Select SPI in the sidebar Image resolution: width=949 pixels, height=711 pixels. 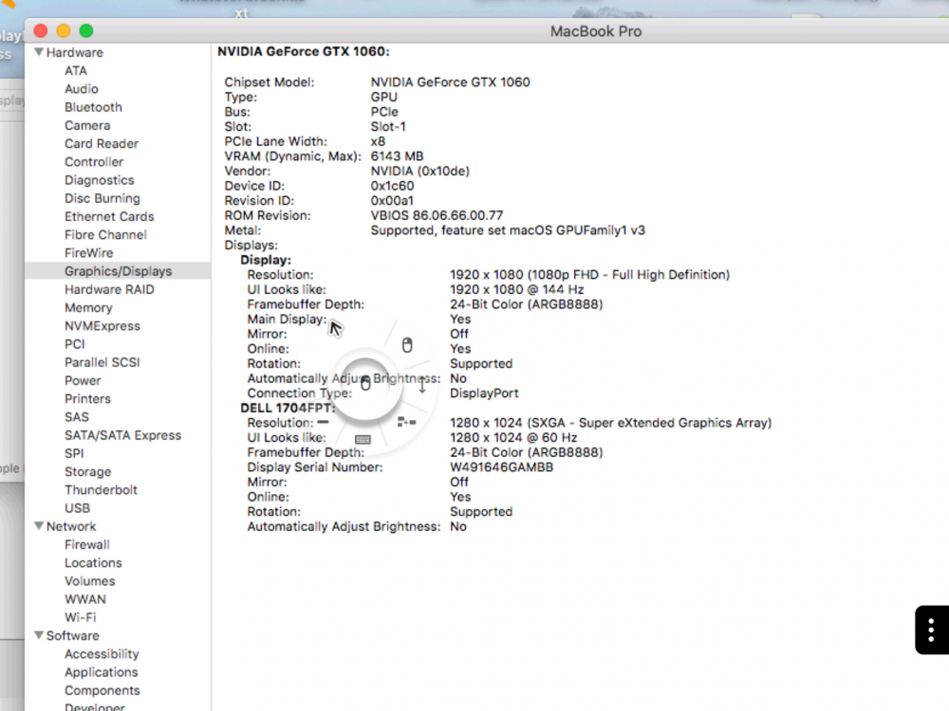click(74, 453)
